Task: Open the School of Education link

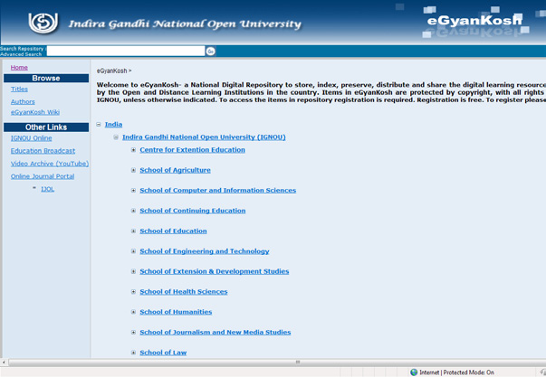Action: [x=173, y=231]
